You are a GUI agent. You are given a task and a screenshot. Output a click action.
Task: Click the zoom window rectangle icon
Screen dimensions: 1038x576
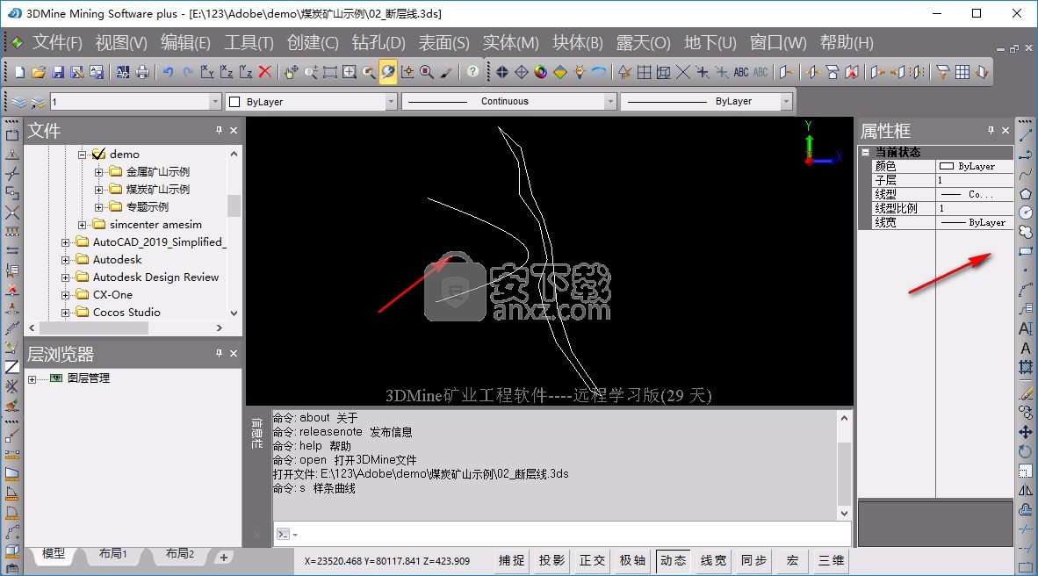click(x=329, y=72)
